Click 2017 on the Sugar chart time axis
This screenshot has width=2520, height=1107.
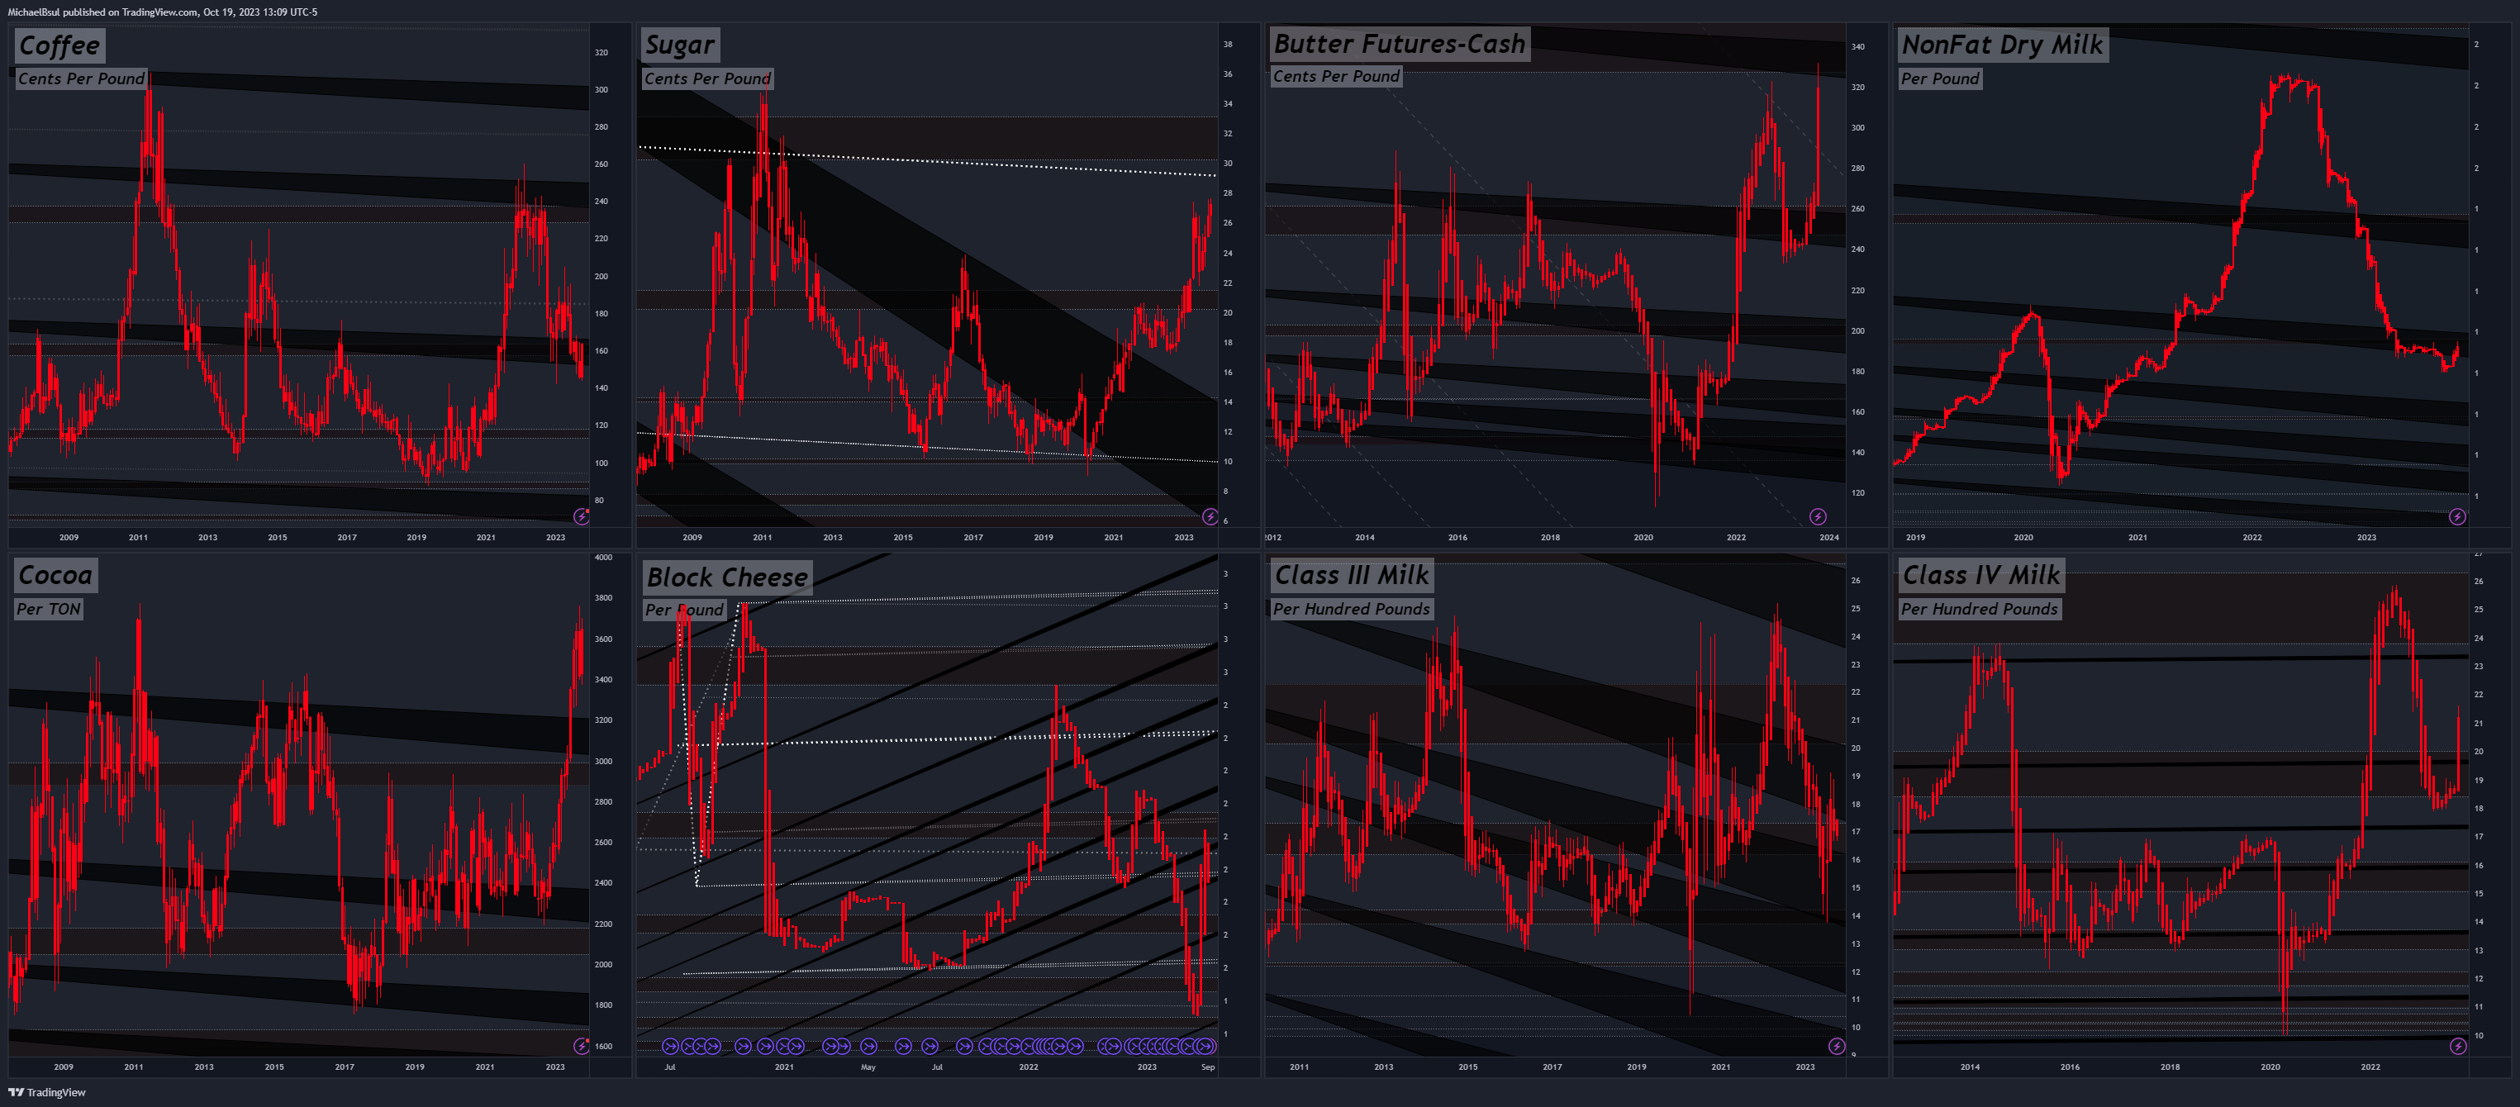(972, 537)
